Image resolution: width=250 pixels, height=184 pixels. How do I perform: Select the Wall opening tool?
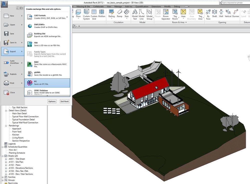[221, 13]
